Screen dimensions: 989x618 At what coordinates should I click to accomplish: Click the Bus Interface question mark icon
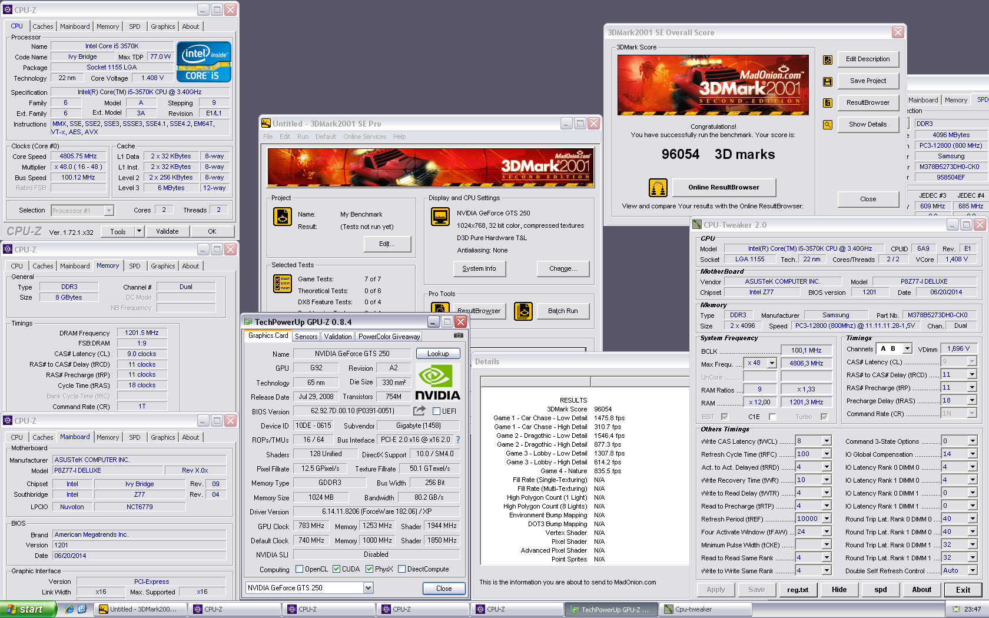[x=458, y=440]
